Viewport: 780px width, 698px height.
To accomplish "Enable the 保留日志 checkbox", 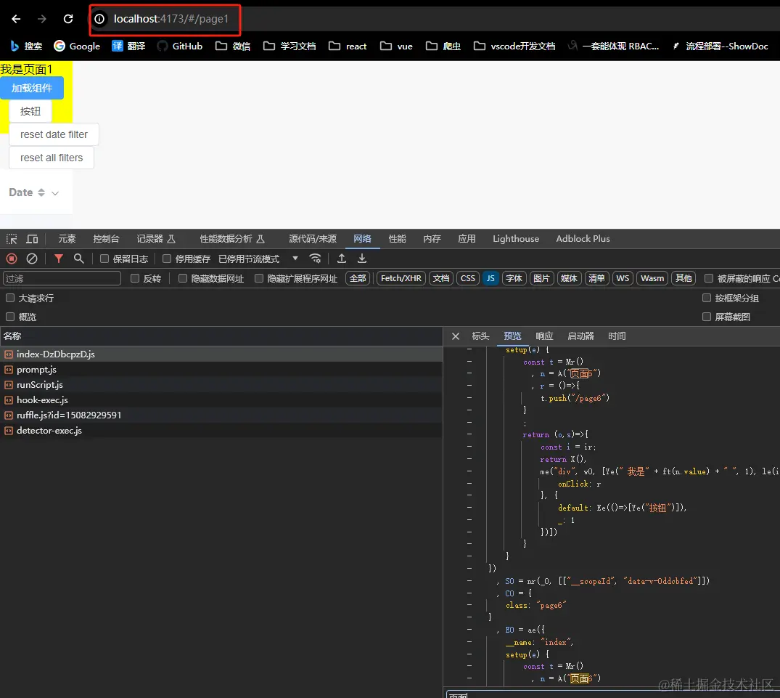I will 104,259.
